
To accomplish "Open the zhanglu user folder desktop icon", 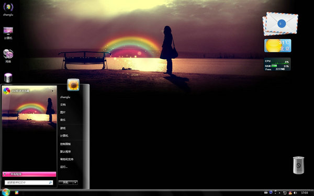I will coord(8,9).
